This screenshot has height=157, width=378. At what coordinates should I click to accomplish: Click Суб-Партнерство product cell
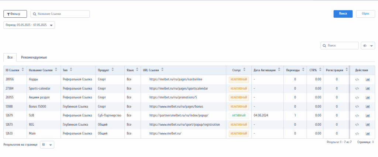109,116
